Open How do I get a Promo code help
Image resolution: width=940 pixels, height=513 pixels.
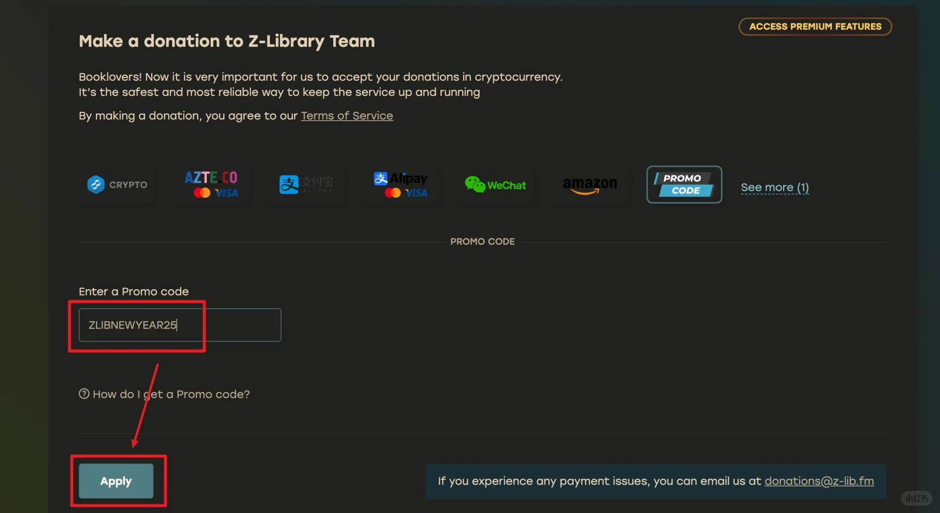coord(171,394)
